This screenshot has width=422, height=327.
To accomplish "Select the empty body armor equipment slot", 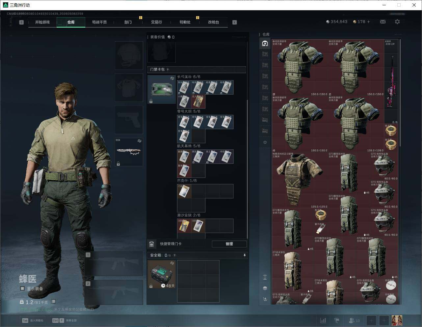I will tap(129, 88).
